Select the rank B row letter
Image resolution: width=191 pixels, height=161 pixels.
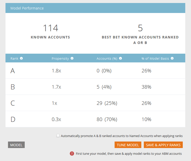coord(13,87)
